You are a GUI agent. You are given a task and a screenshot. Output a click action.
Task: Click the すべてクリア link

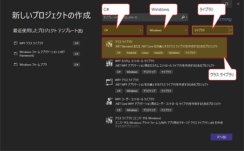point(225,19)
